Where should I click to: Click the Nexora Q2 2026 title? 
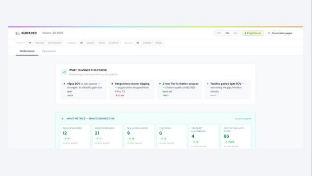[x=53, y=33]
